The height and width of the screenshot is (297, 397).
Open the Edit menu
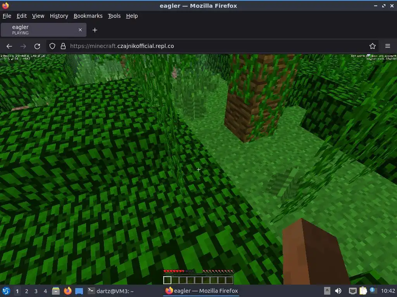[22, 16]
